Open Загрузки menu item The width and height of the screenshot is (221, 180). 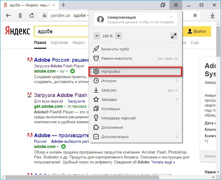click(135, 90)
